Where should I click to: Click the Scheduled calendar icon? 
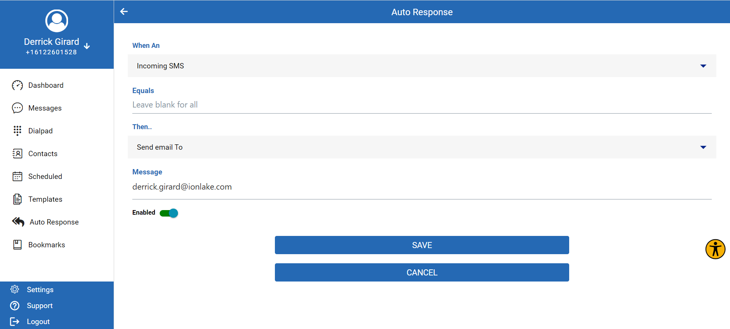click(x=17, y=176)
